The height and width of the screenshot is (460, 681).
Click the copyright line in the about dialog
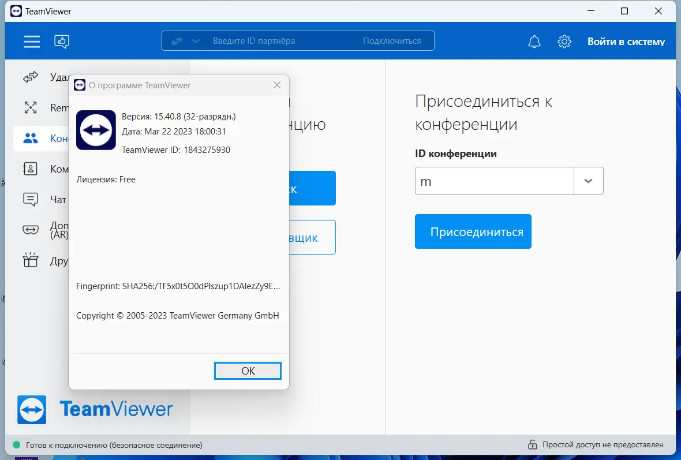178,316
